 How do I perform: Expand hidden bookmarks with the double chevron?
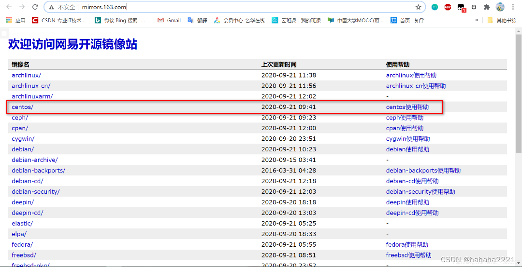[477, 20]
